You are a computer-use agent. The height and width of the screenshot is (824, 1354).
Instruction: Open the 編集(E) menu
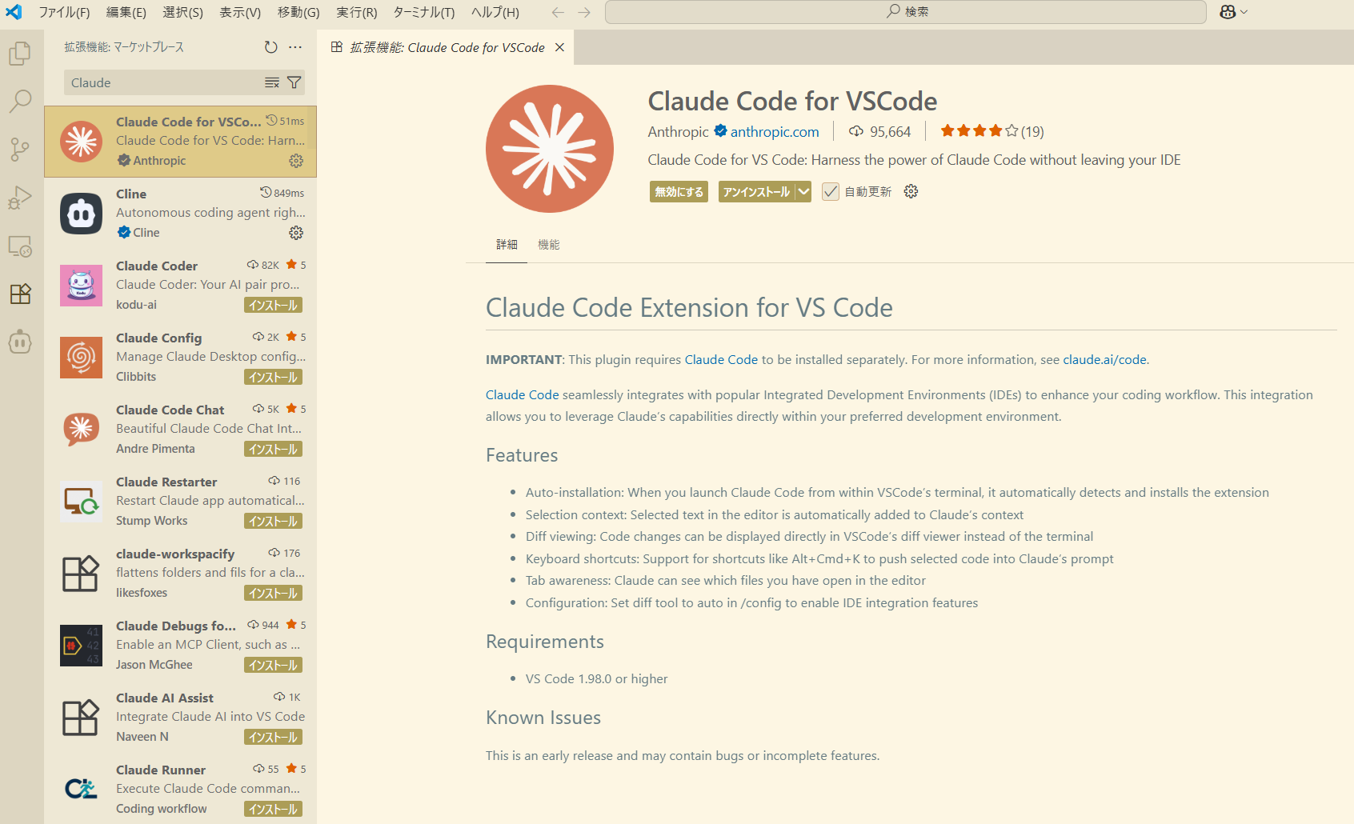click(126, 12)
